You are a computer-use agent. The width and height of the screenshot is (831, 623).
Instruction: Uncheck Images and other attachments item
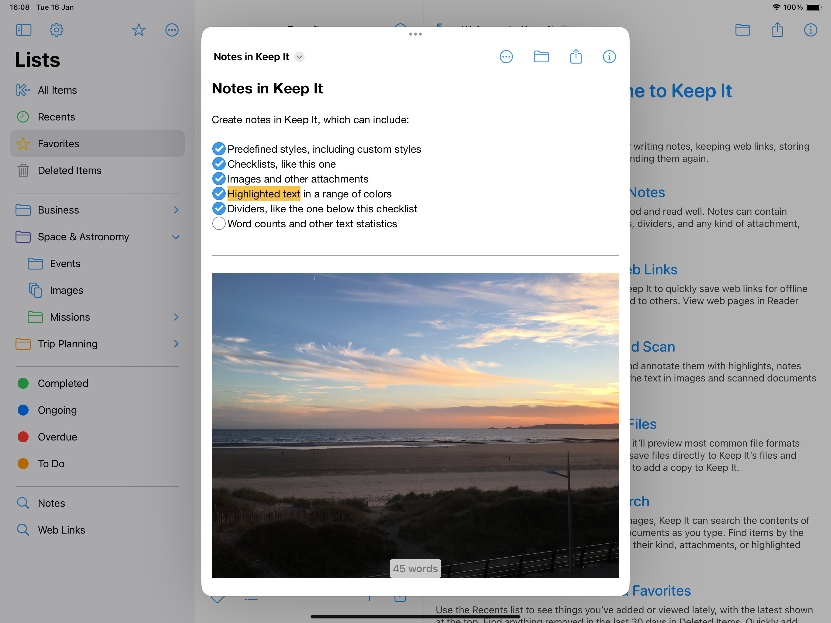[219, 179]
